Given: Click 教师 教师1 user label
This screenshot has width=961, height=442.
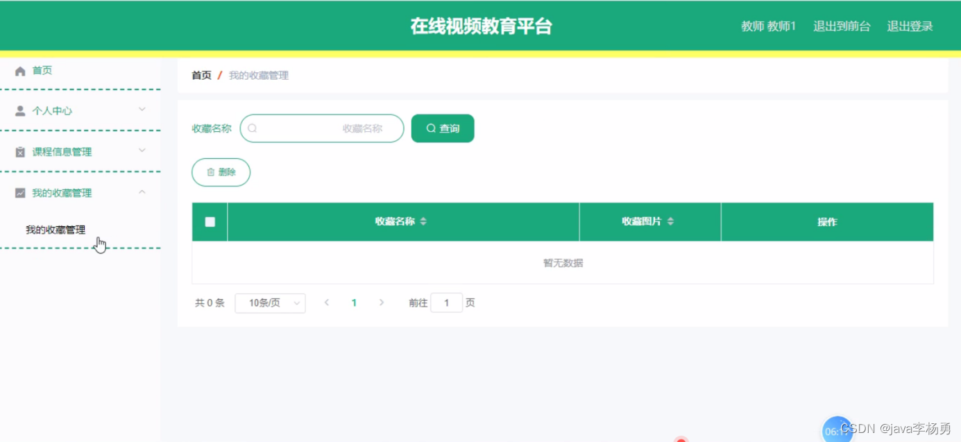Looking at the screenshot, I should tap(768, 26).
